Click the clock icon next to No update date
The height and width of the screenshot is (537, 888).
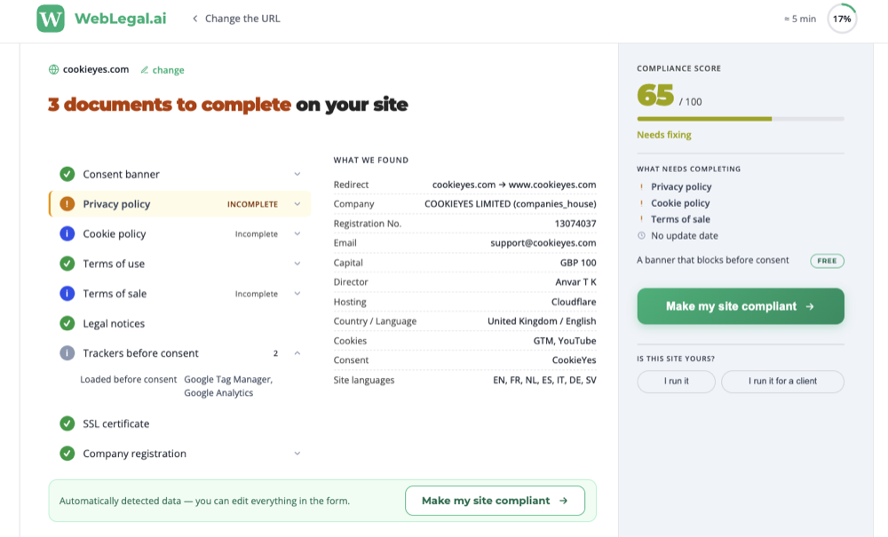pyautogui.click(x=641, y=235)
